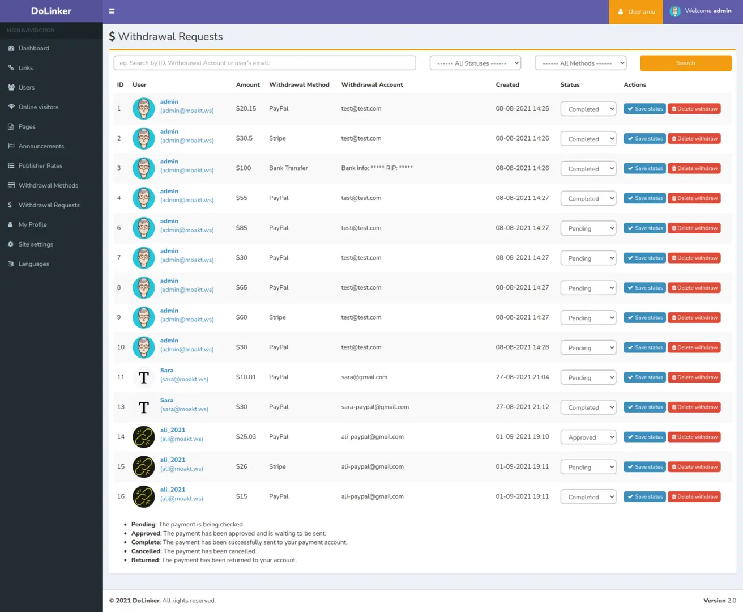Screen dimensions: 743x612
Task: Click ali_2021 avatar in request ID 14 row
Action: [144, 437]
